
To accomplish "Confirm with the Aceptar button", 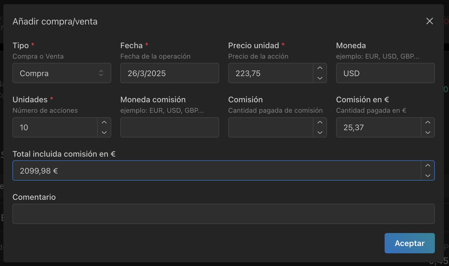I will pos(409,243).
